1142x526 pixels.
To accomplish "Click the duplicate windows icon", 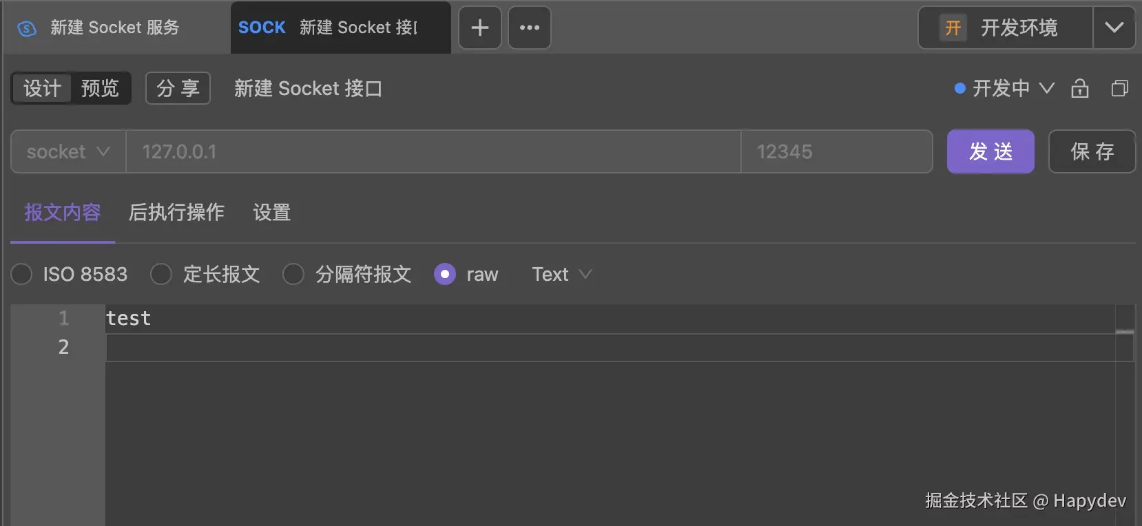I will [1119, 88].
